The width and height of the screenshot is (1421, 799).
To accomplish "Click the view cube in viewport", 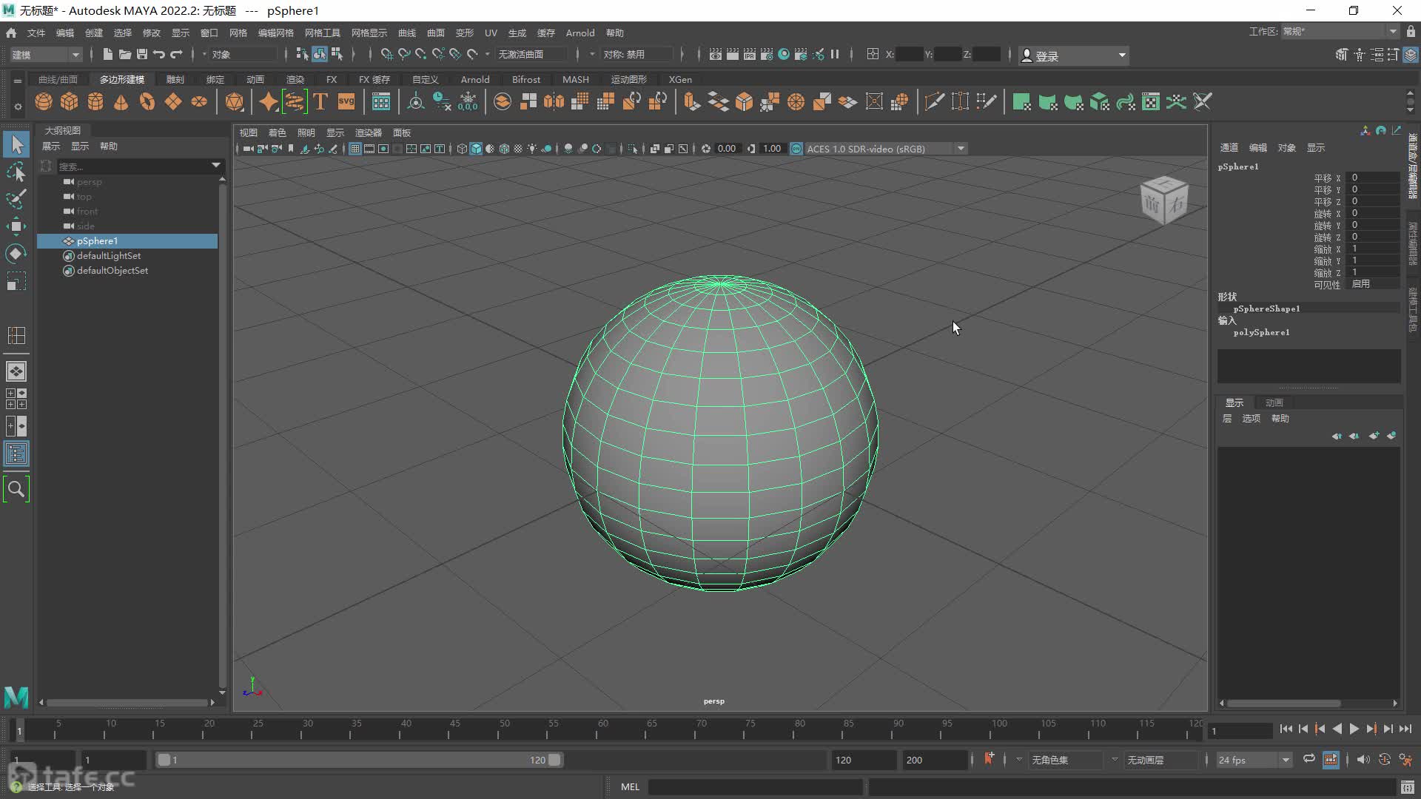I will tap(1164, 200).
